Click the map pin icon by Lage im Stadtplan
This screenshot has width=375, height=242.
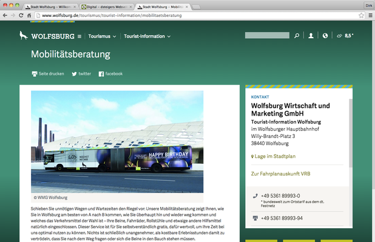click(x=252, y=157)
